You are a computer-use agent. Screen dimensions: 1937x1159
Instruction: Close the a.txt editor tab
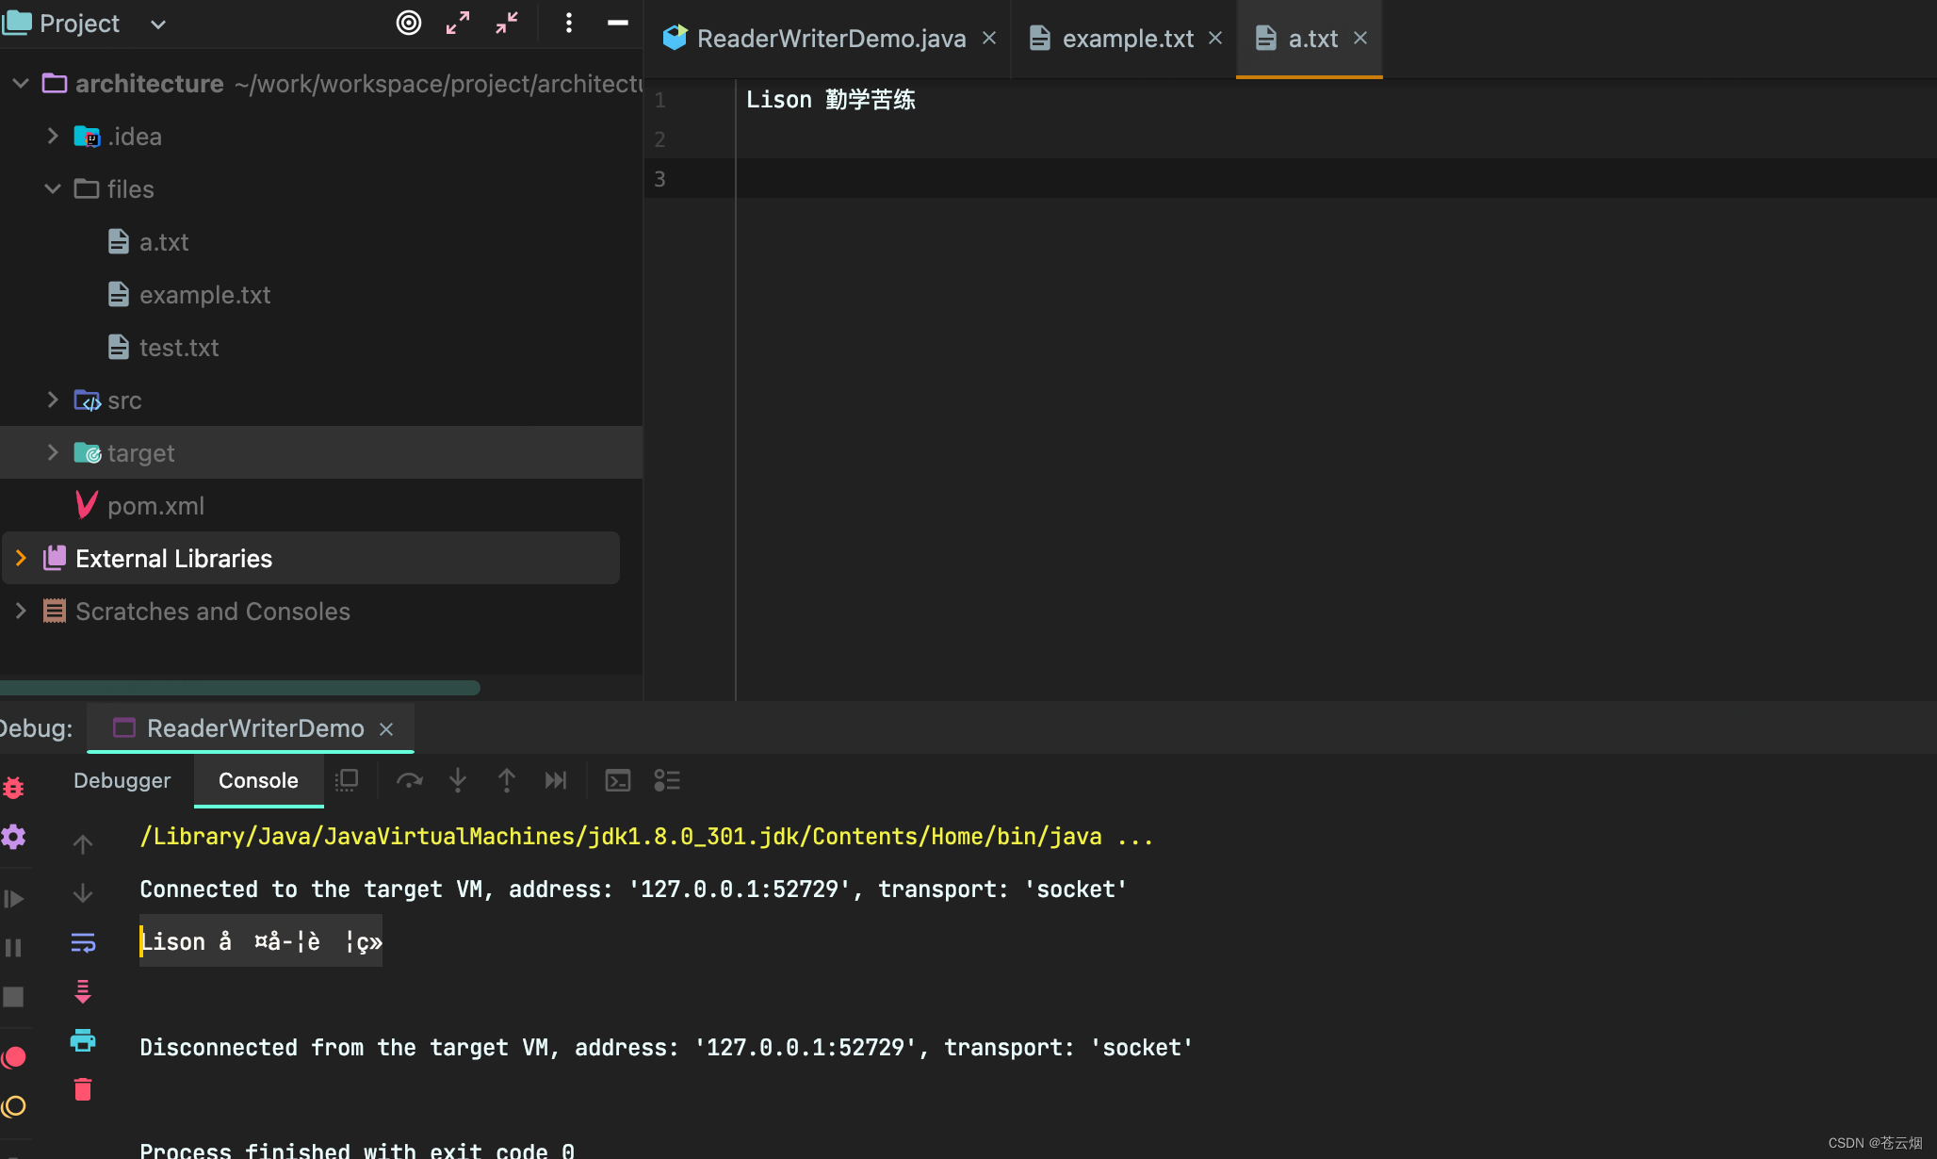coord(1360,39)
